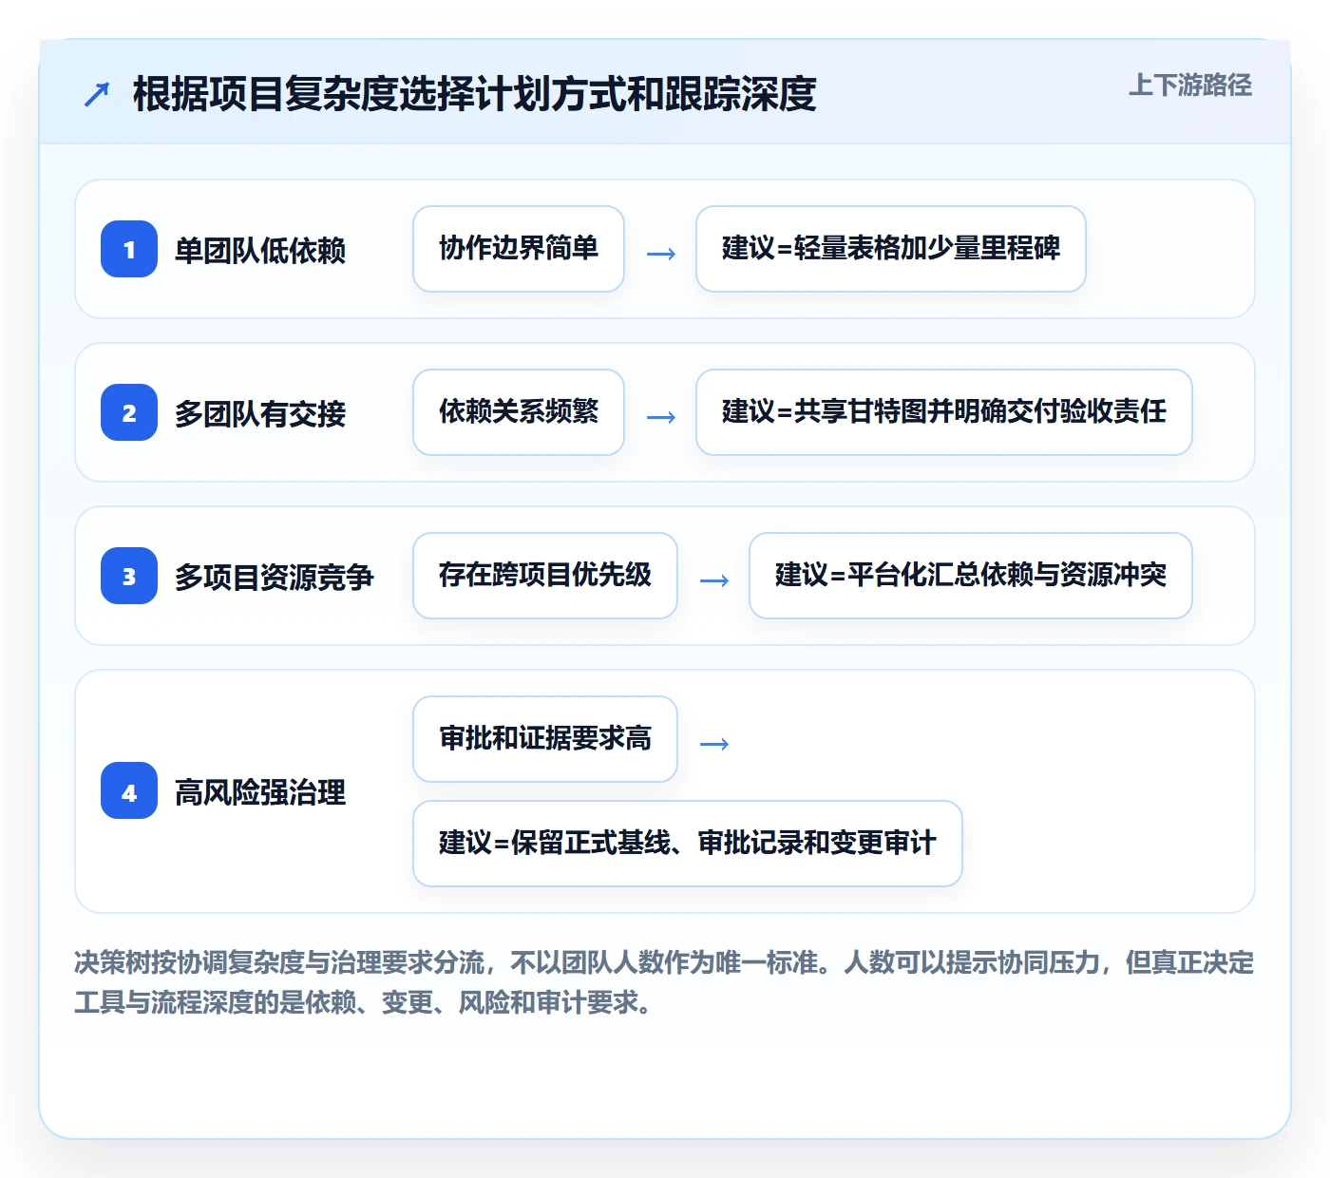Select the '单团队低依赖' row label
Image resolution: width=1330 pixels, height=1178 pixels.
pyautogui.click(x=260, y=250)
